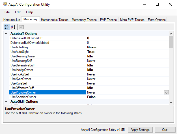This screenshot has width=177, height=134.
Task: Click the UseKyrieOwner value Never
Action: (x=128, y=79)
